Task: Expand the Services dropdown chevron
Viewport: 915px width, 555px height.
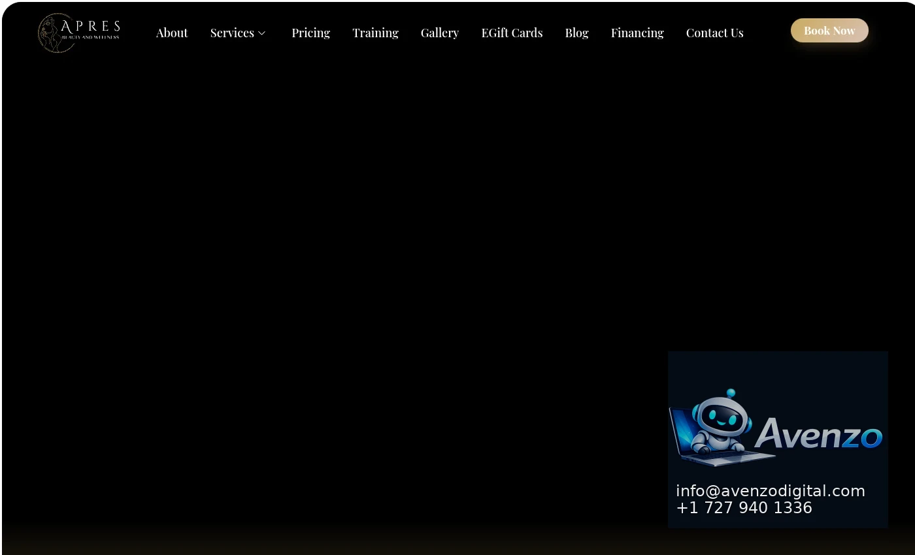Action: 262,33
